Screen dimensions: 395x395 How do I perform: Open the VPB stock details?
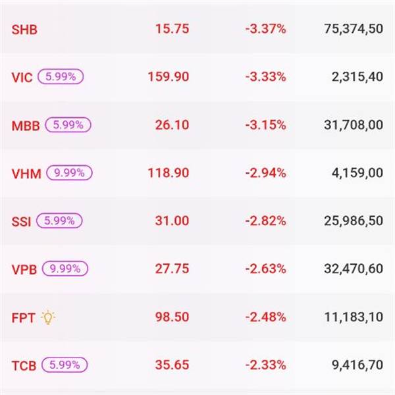[x=24, y=269]
